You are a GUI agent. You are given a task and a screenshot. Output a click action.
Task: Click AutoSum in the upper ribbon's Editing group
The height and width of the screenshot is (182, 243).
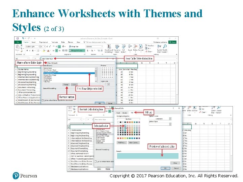coord(150,45)
